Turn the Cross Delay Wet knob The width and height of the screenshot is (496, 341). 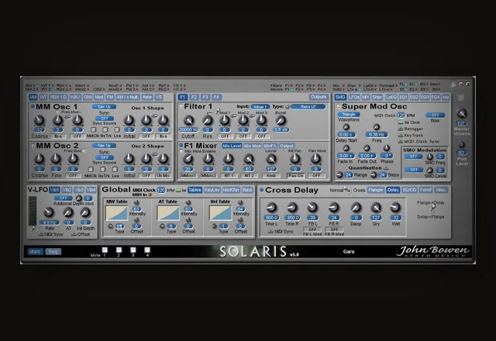point(395,208)
